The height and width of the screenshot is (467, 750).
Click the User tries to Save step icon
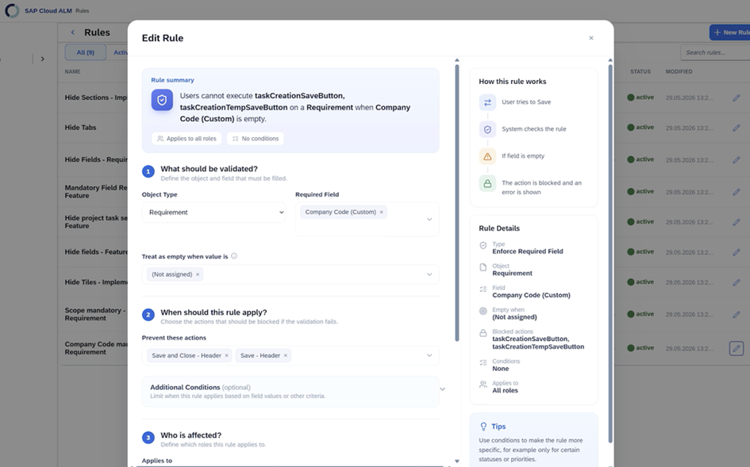(487, 102)
